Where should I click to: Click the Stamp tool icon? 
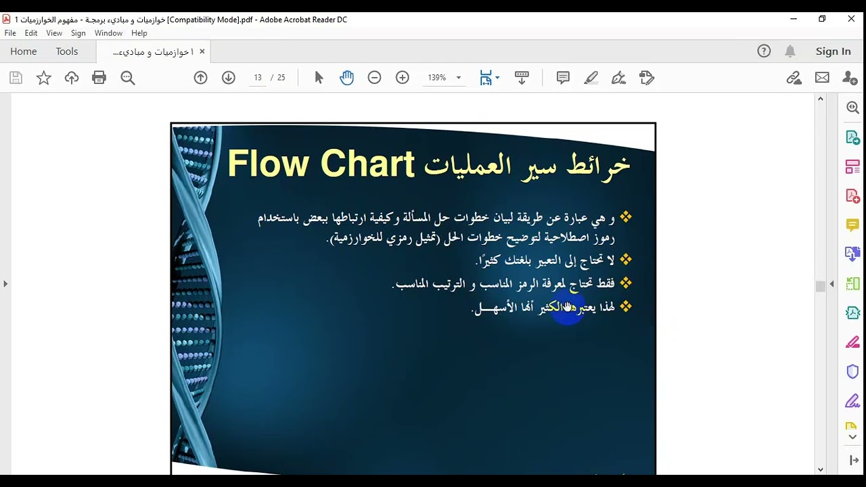[647, 78]
